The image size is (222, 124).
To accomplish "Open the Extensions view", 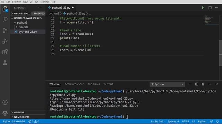I will click(x=5, y=52).
